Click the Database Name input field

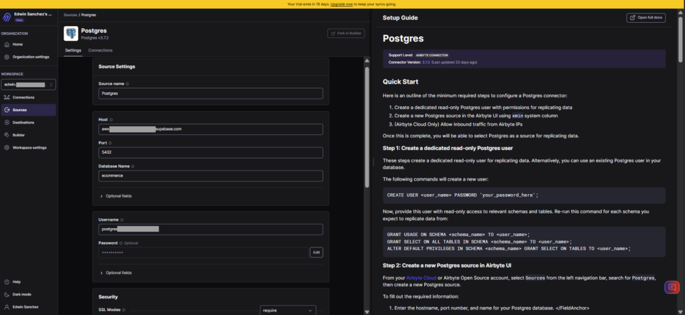[x=211, y=176]
